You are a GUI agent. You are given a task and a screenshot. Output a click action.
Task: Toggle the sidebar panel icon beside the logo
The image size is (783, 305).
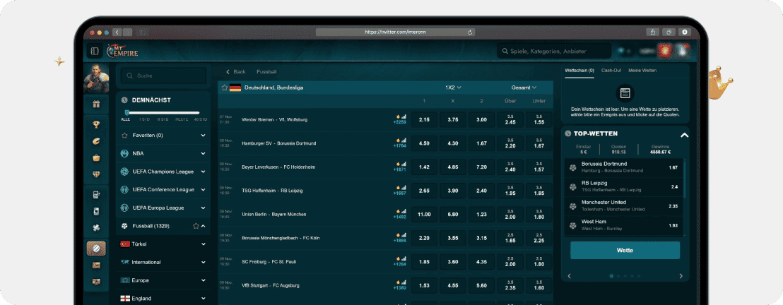tap(95, 51)
